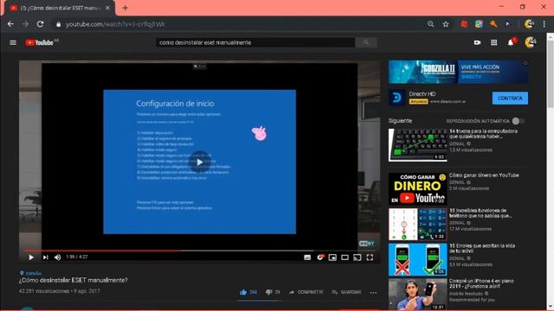Go to the YouTube home logo

pyautogui.click(x=41, y=42)
